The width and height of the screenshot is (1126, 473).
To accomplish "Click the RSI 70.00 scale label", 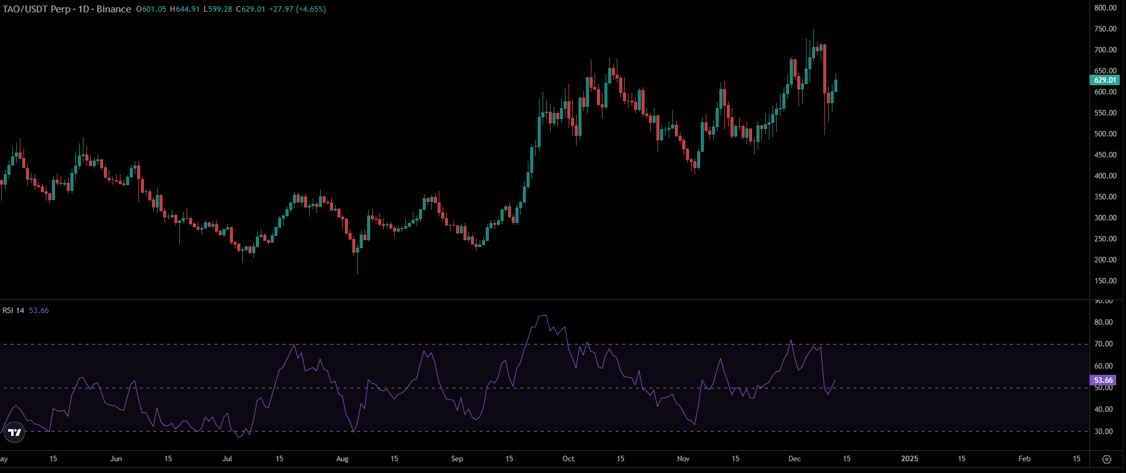I will pos(1103,344).
